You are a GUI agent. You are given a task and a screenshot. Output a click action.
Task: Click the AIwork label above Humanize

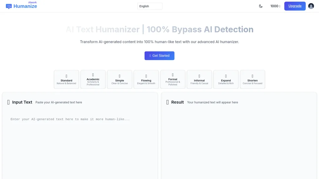32,2
